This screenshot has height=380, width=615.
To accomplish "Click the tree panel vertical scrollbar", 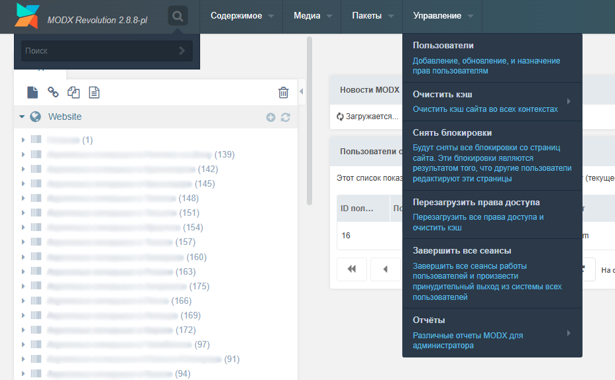I will [309, 121].
